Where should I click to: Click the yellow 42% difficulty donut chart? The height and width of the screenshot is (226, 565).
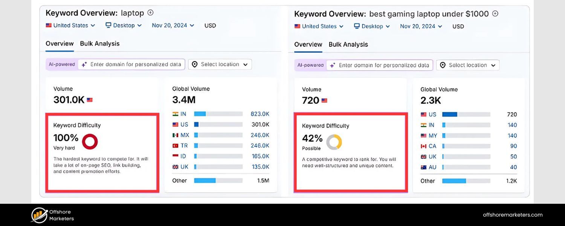334,142
